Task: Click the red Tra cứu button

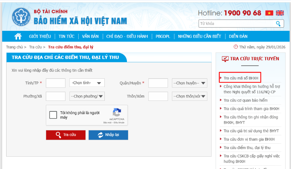Action: point(66,135)
